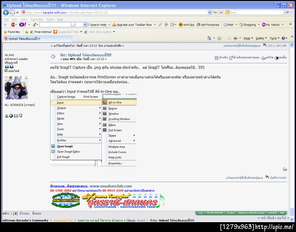Click the Window icon in Snagit submenu

point(105,114)
